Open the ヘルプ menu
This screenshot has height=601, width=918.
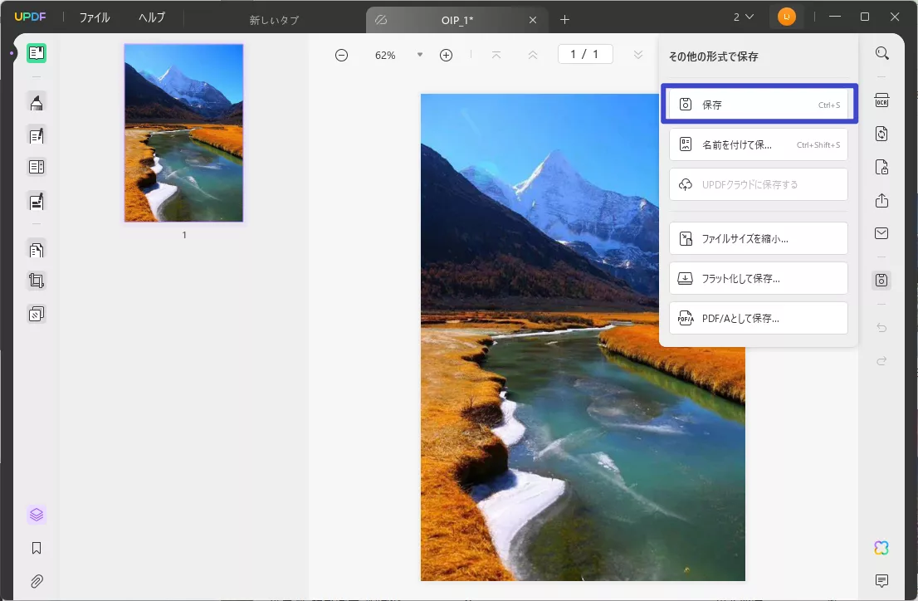[152, 17]
